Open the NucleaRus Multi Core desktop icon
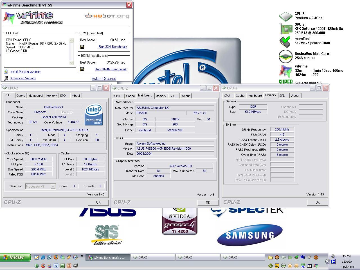The image size is (360, 270). pyautogui.click(x=285, y=56)
